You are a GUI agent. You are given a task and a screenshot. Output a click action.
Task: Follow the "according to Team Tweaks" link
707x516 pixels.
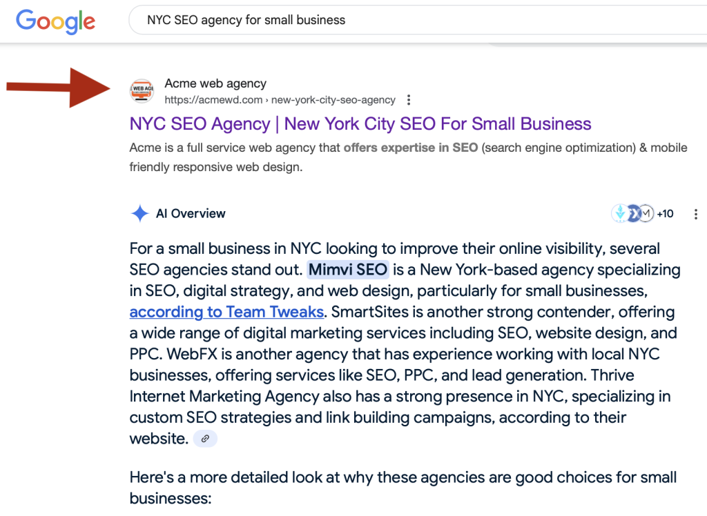point(226,312)
